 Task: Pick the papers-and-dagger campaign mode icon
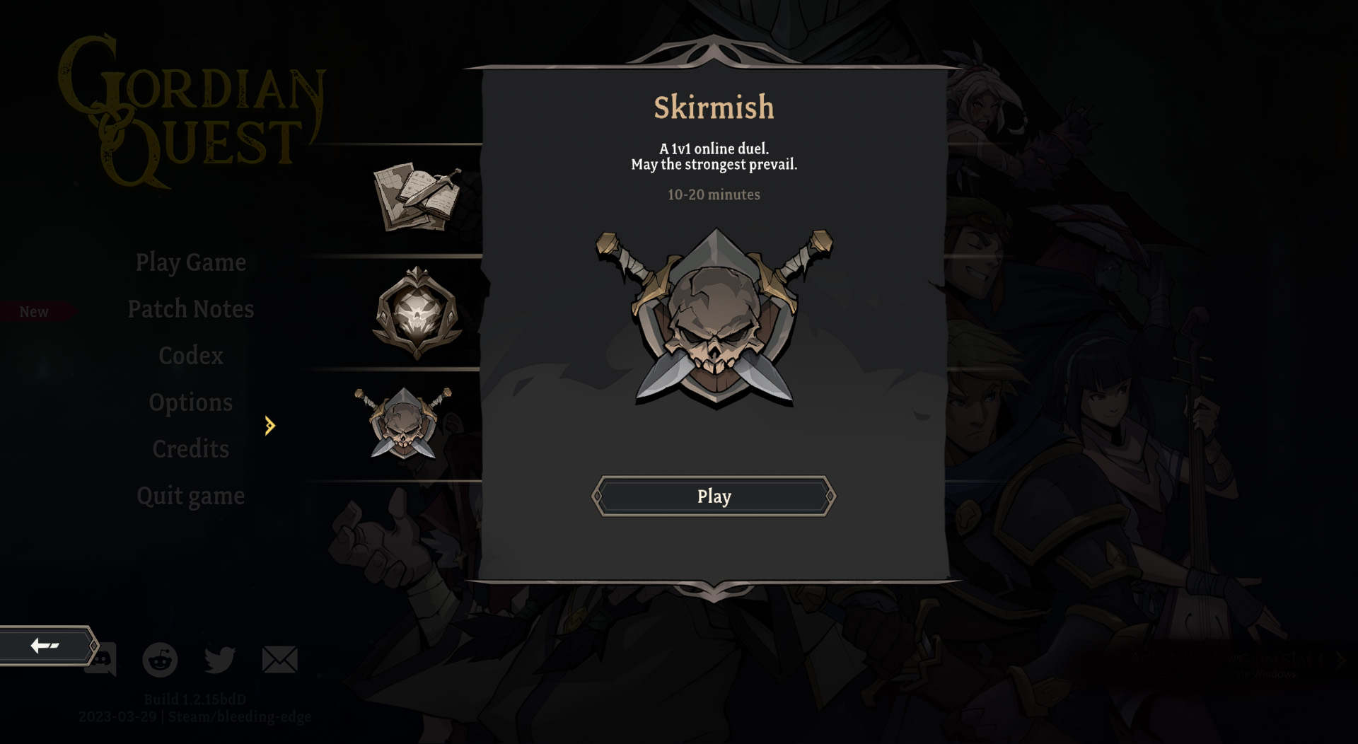coord(417,197)
